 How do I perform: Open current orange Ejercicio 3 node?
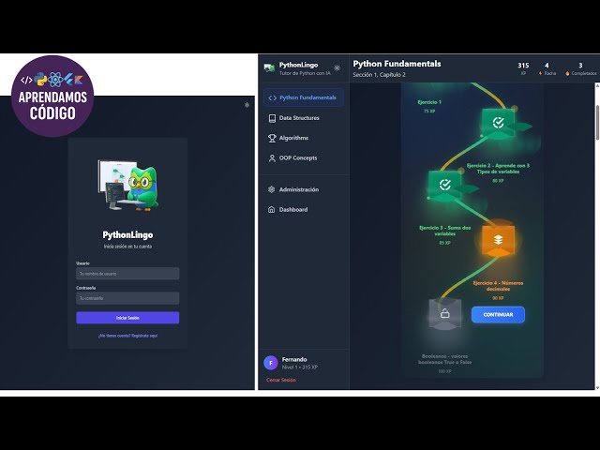point(498,240)
